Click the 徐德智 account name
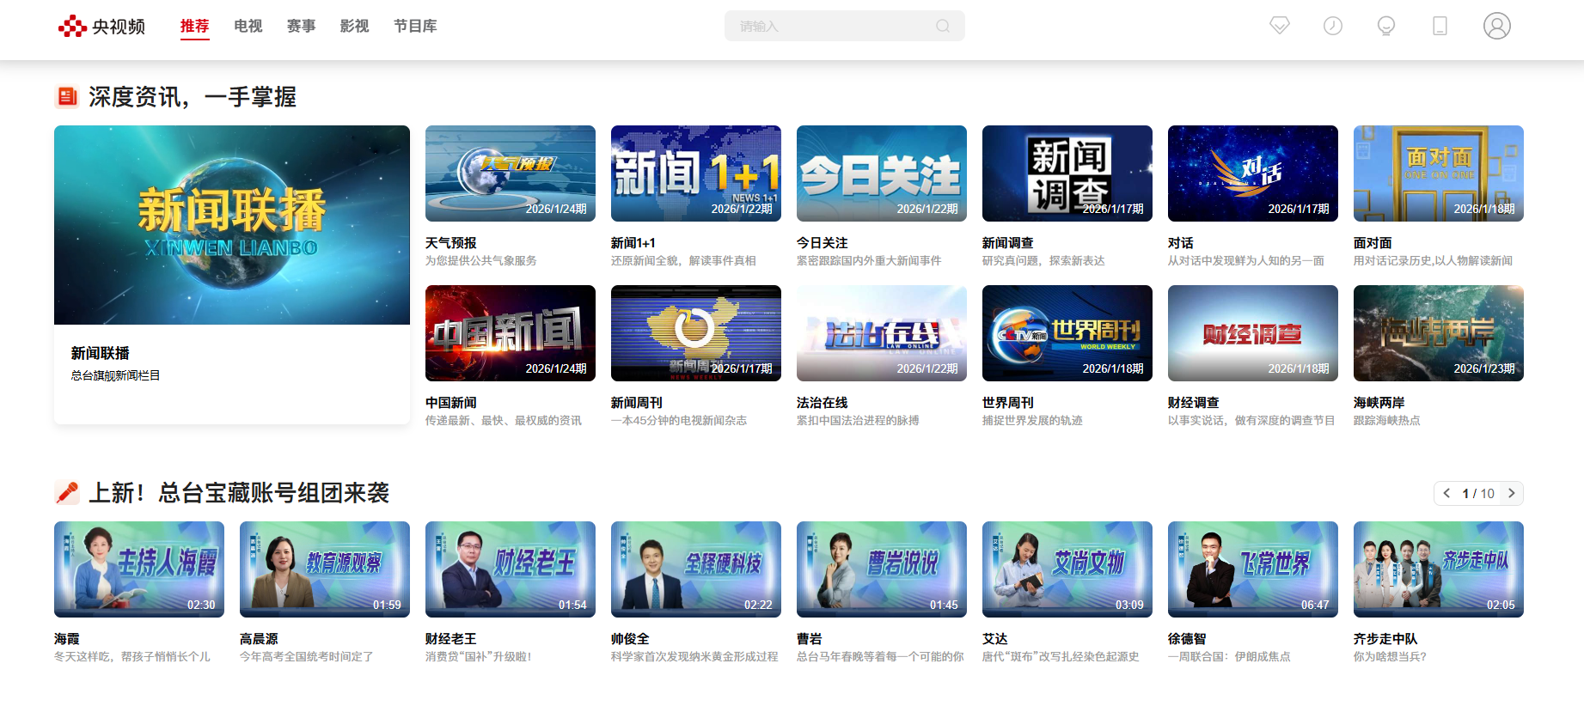This screenshot has width=1584, height=706. (x=1187, y=639)
